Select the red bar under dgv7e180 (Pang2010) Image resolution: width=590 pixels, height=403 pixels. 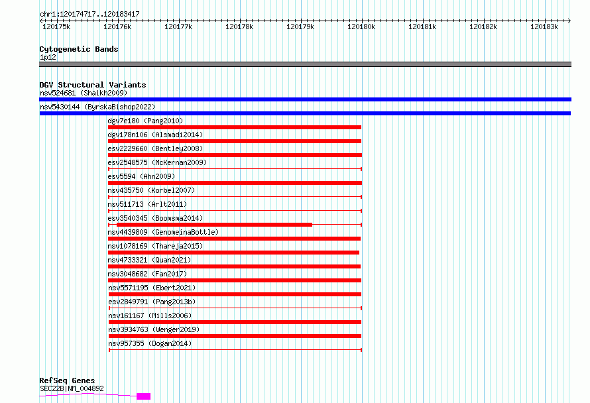[x=235, y=127]
